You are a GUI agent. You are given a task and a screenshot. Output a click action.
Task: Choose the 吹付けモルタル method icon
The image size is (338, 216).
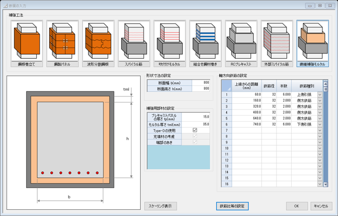coord(170,44)
